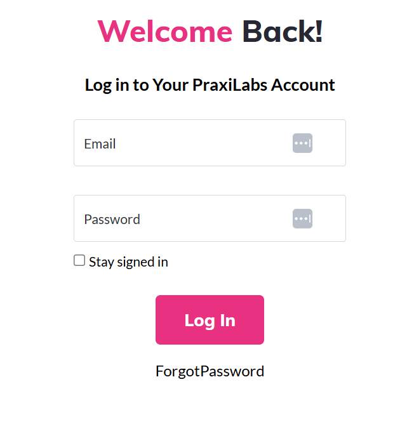The image size is (407, 436).
Task: Open the ForgotPassword link
Action: [210, 371]
